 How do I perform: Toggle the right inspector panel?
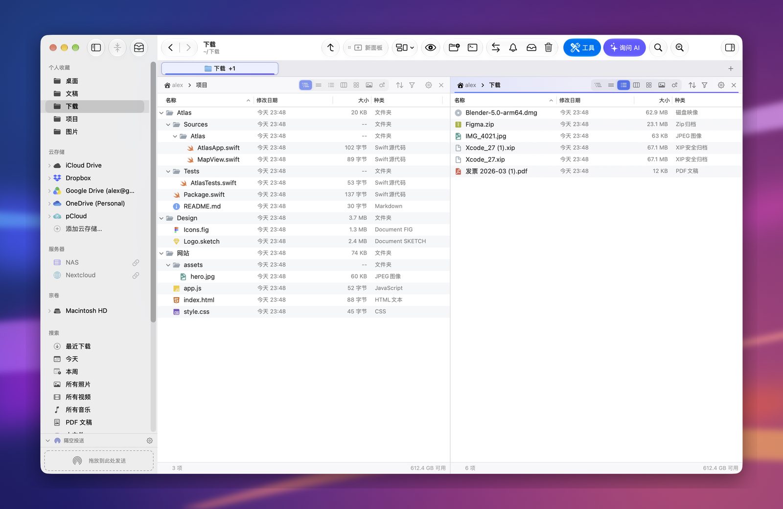tap(730, 47)
